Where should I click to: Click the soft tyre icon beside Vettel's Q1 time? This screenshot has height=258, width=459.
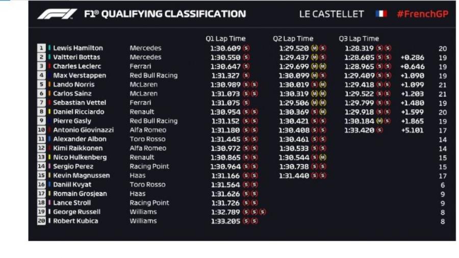pos(246,102)
